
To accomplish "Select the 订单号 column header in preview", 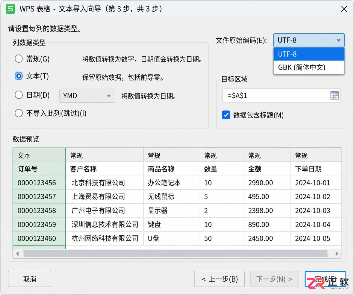I will pyautogui.click(x=39, y=169).
